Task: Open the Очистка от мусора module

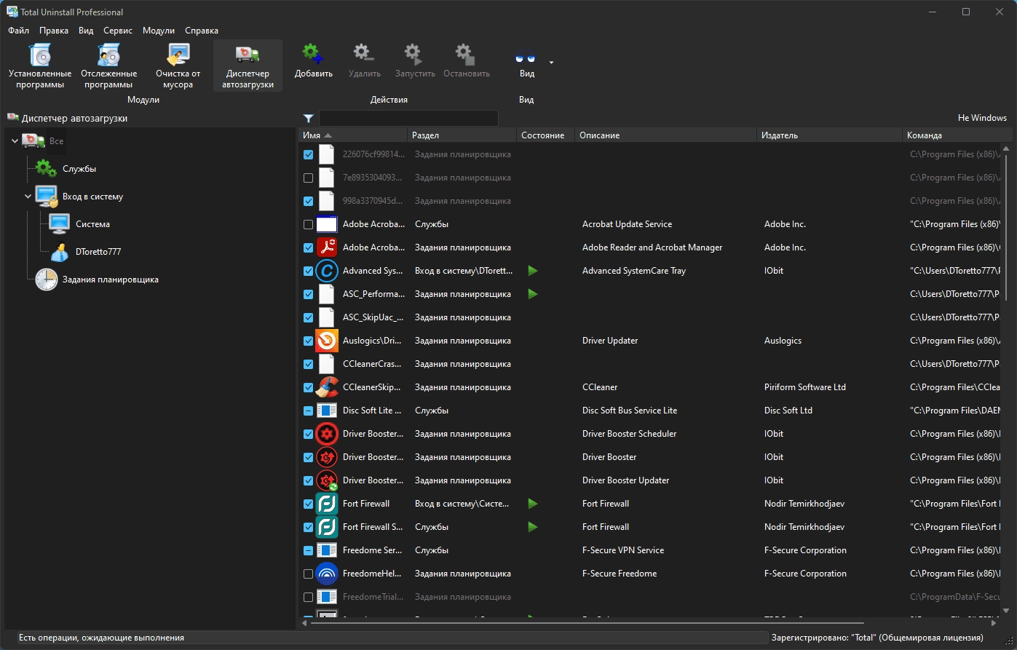Action: click(x=178, y=66)
